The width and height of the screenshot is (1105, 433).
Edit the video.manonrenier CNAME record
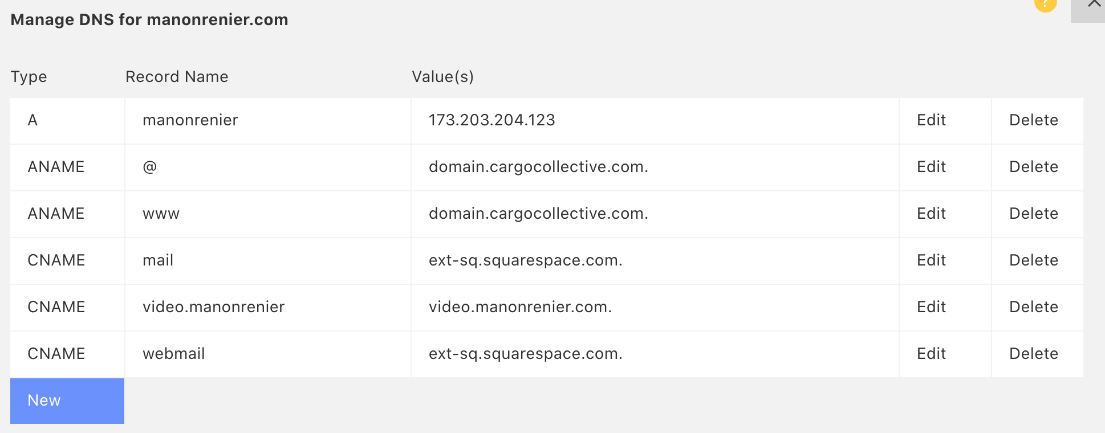tap(931, 307)
